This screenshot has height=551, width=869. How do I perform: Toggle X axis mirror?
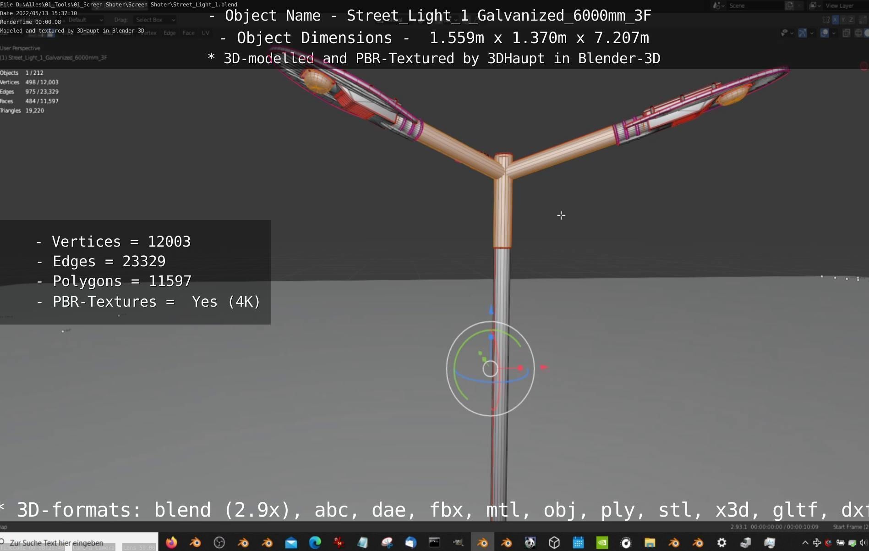835,20
